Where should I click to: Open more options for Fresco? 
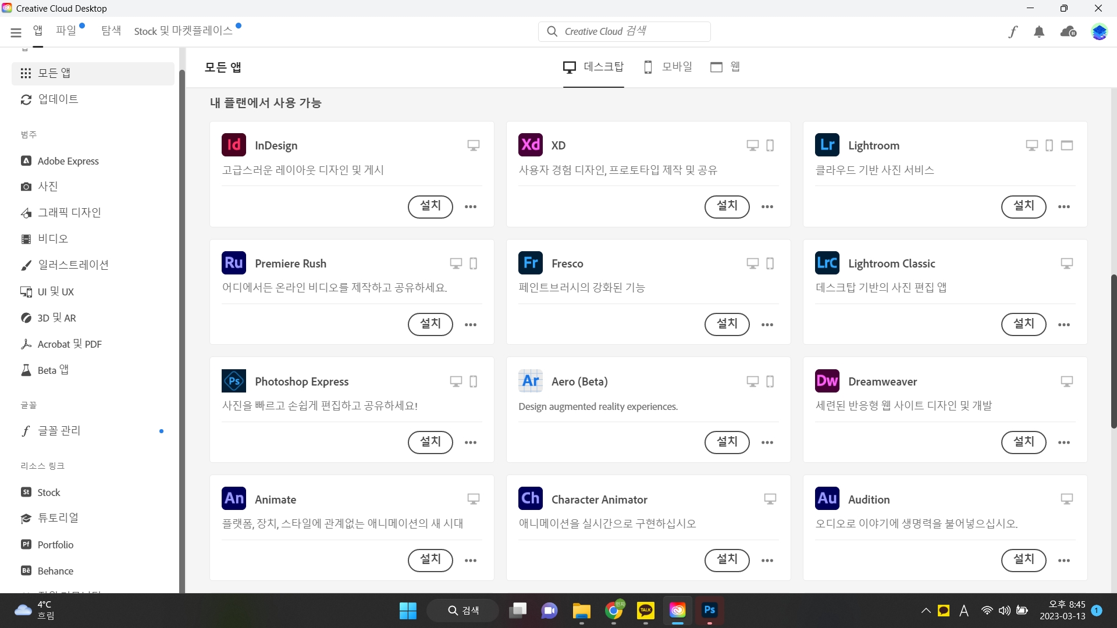(767, 324)
